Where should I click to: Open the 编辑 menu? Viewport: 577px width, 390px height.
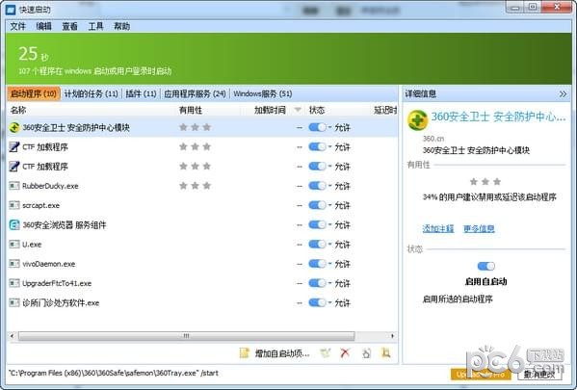[x=43, y=26]
